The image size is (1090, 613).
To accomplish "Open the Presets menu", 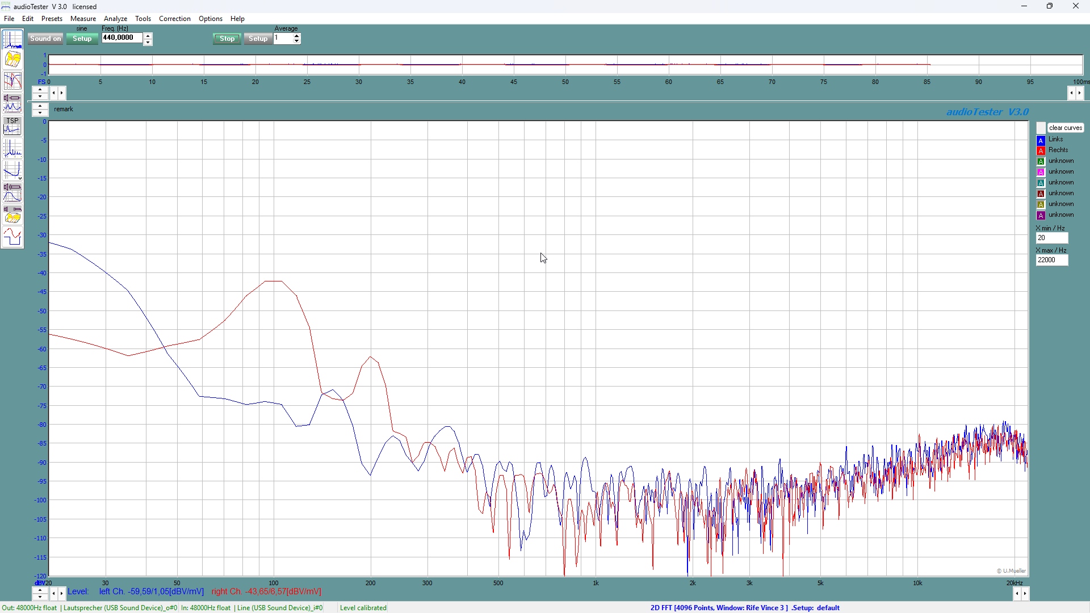I will coord(52,19).
